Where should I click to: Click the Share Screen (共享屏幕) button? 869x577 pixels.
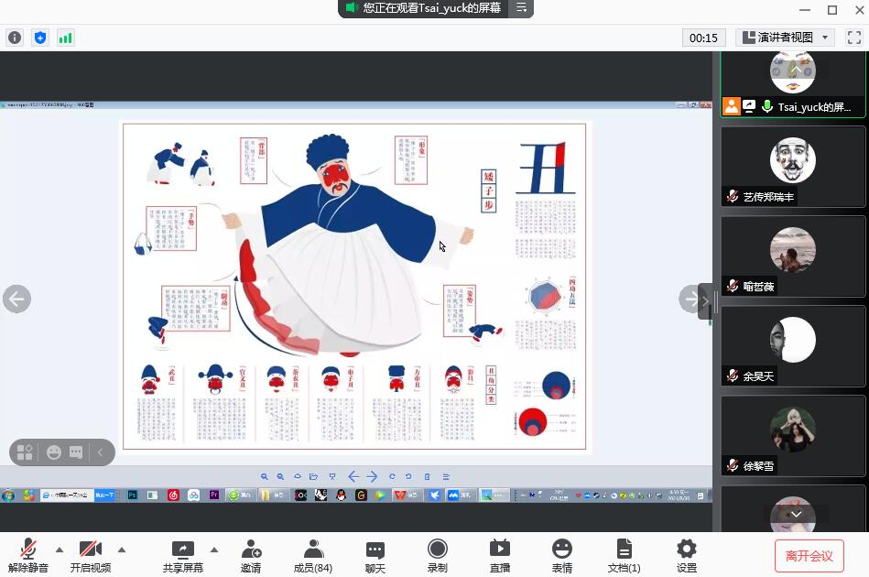click(x=183, y=555)
